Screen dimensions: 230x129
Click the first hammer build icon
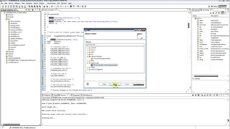29,6
